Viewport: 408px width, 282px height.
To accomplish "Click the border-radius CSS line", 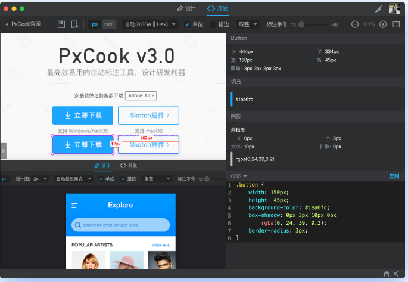I will coord(278,231).
